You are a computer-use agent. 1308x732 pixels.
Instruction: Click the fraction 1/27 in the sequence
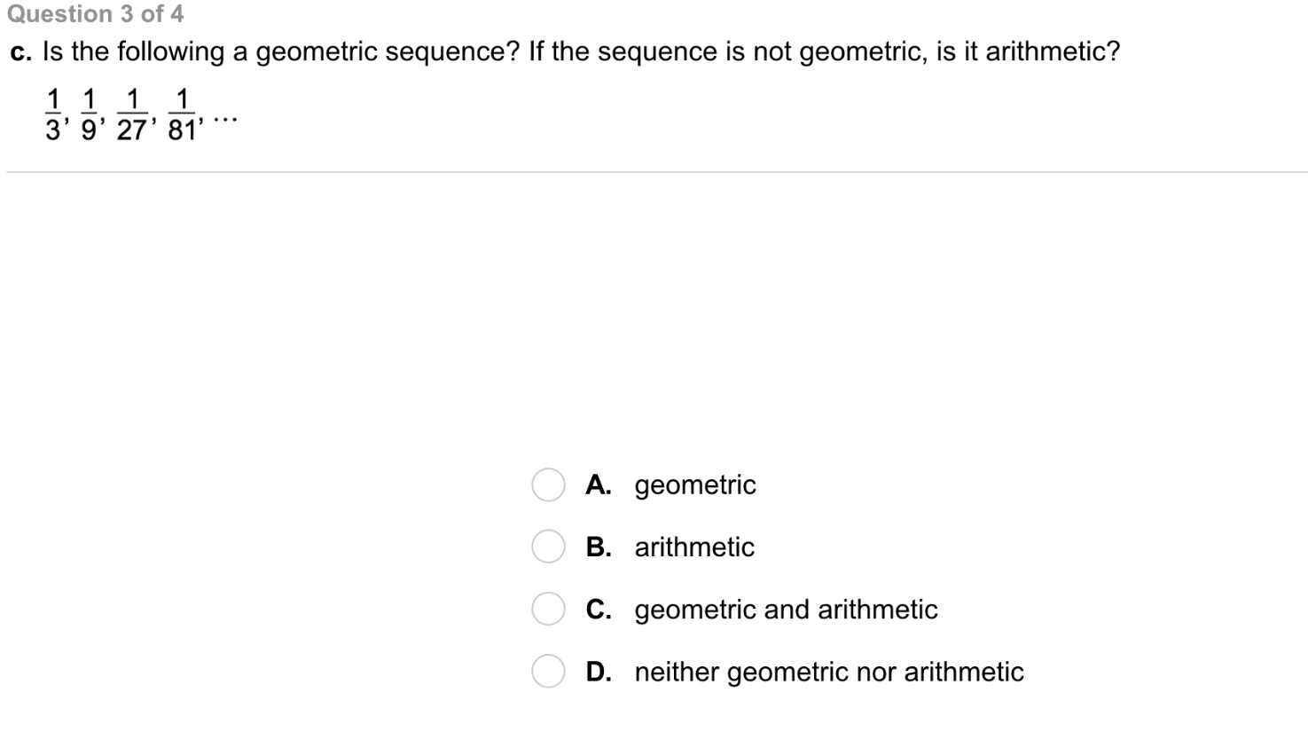tap(132, 114)
